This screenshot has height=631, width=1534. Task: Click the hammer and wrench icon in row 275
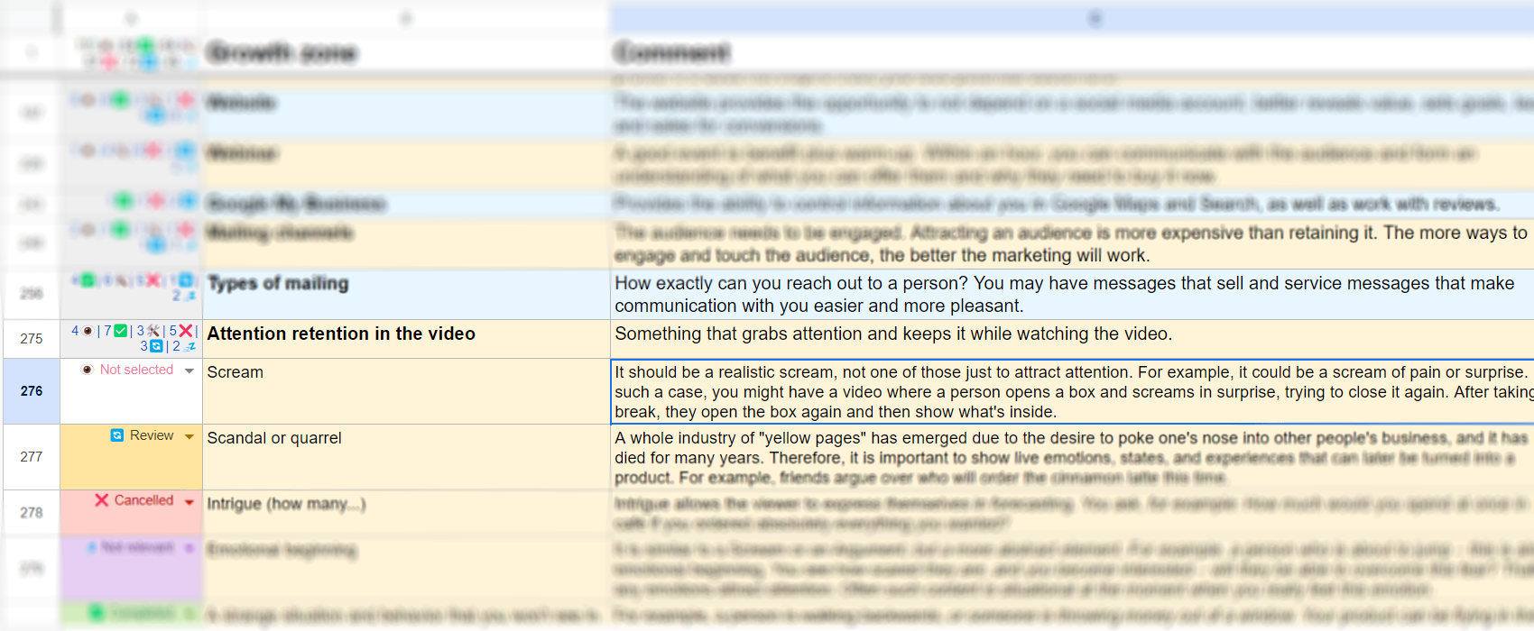(153, 331)
